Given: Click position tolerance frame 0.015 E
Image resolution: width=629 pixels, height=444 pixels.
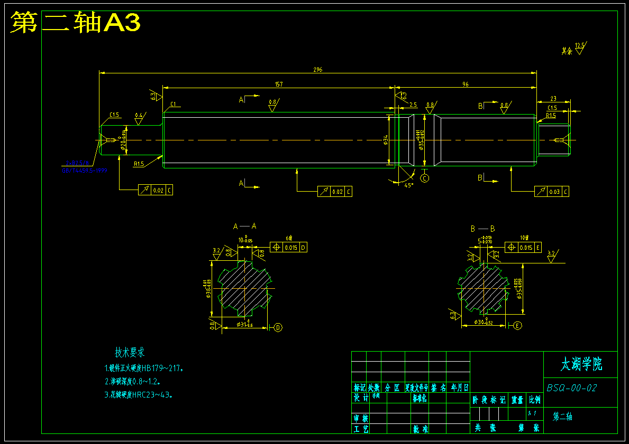Looking at the screenshot, I should 523,248.
